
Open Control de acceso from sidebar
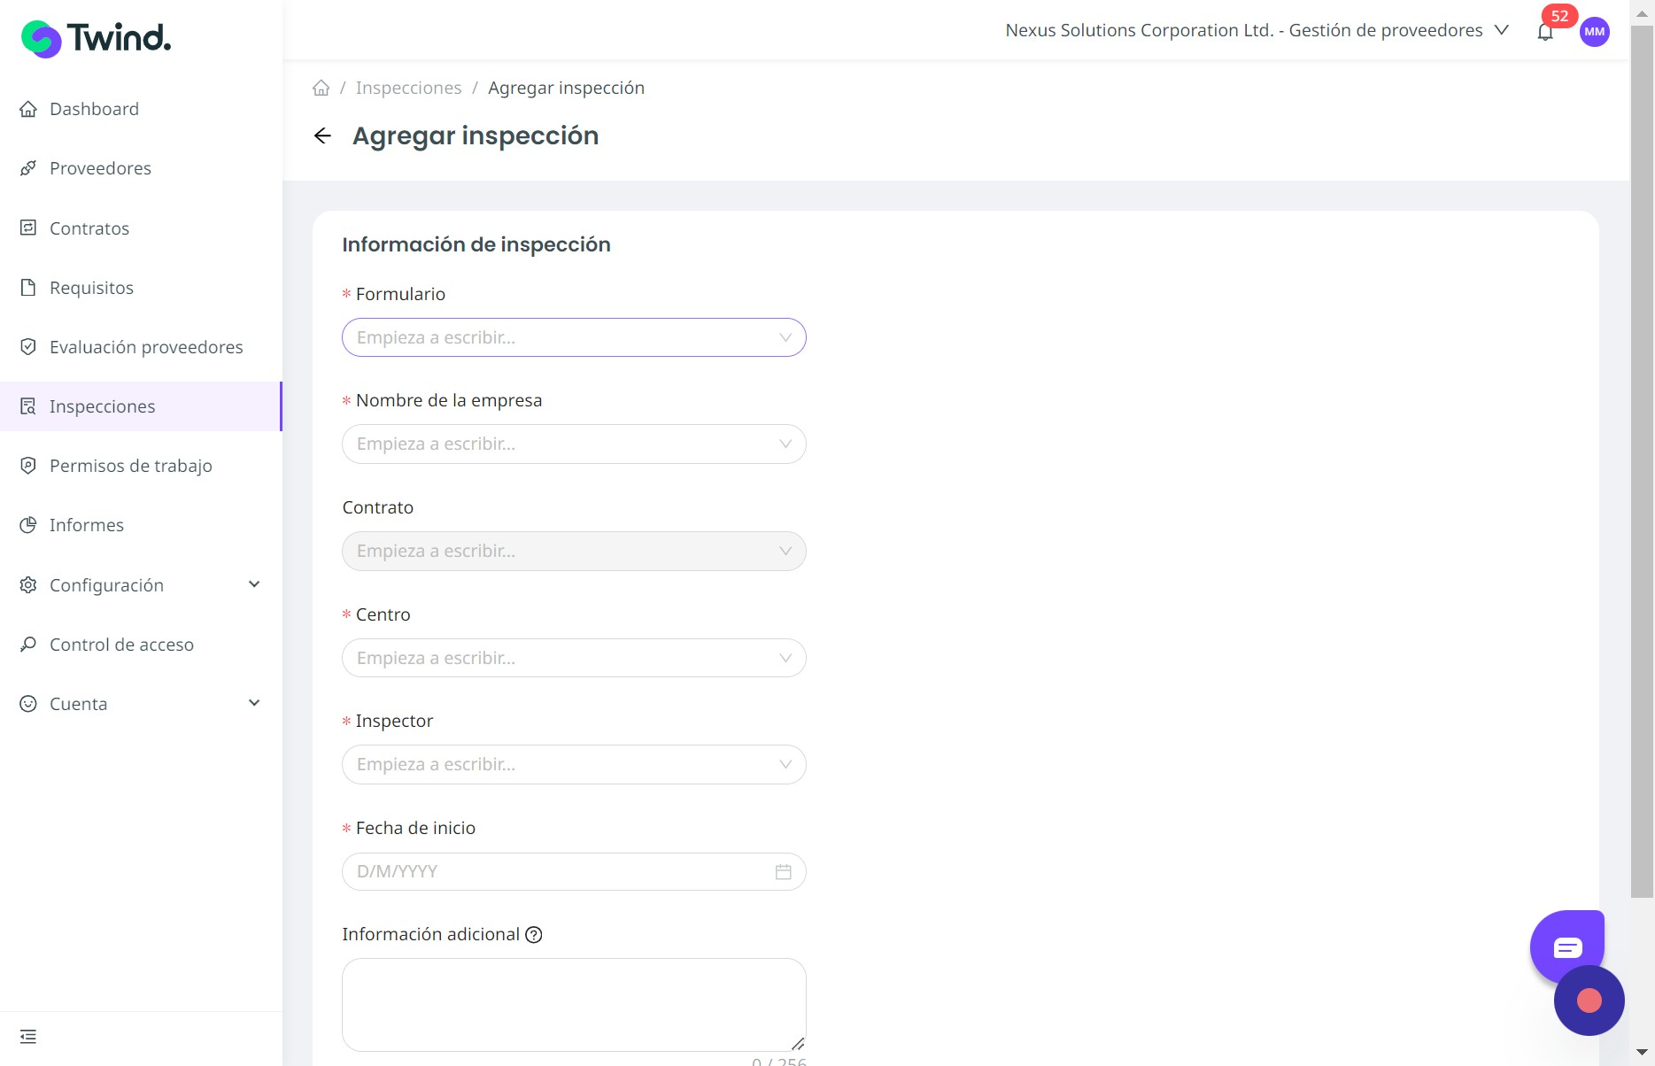pos(141,645)
